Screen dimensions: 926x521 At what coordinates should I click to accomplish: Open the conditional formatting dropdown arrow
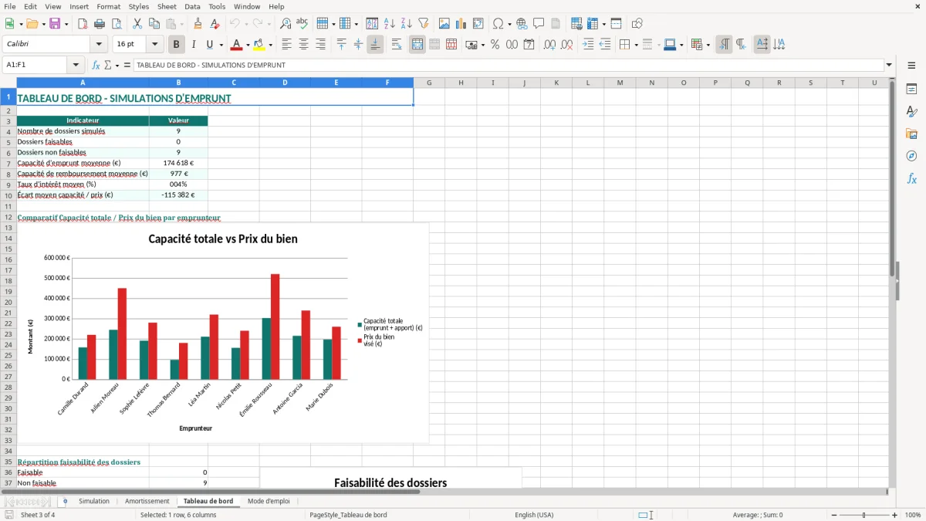coord(708,45)
